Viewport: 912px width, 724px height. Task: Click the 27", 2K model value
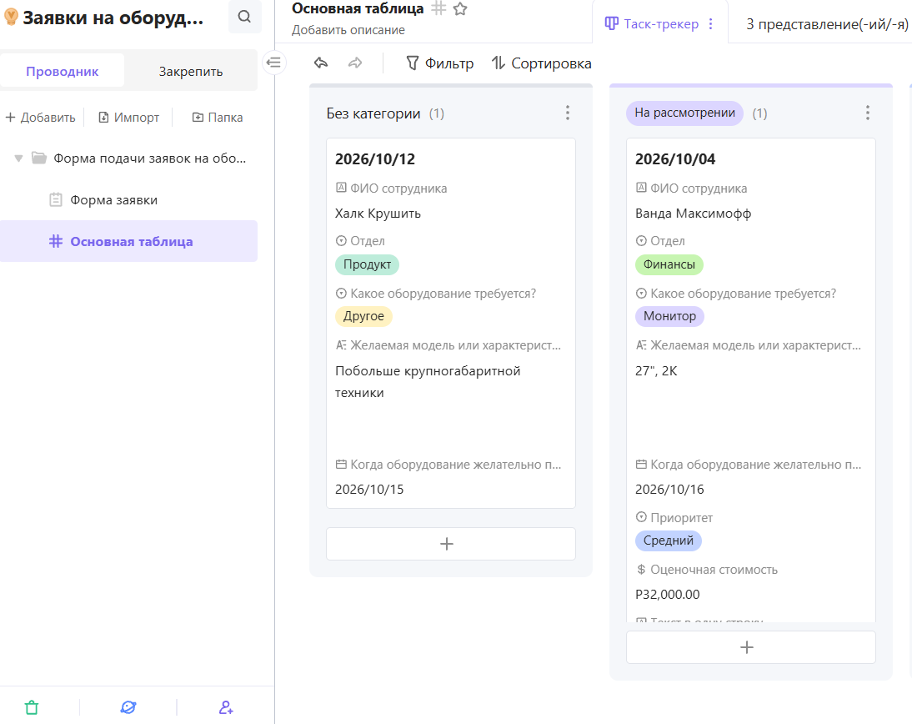656,370
